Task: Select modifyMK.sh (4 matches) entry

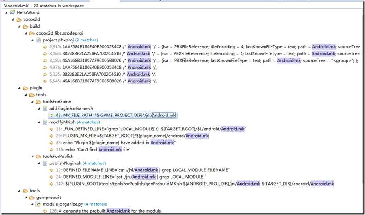Action: click(75, 122)
